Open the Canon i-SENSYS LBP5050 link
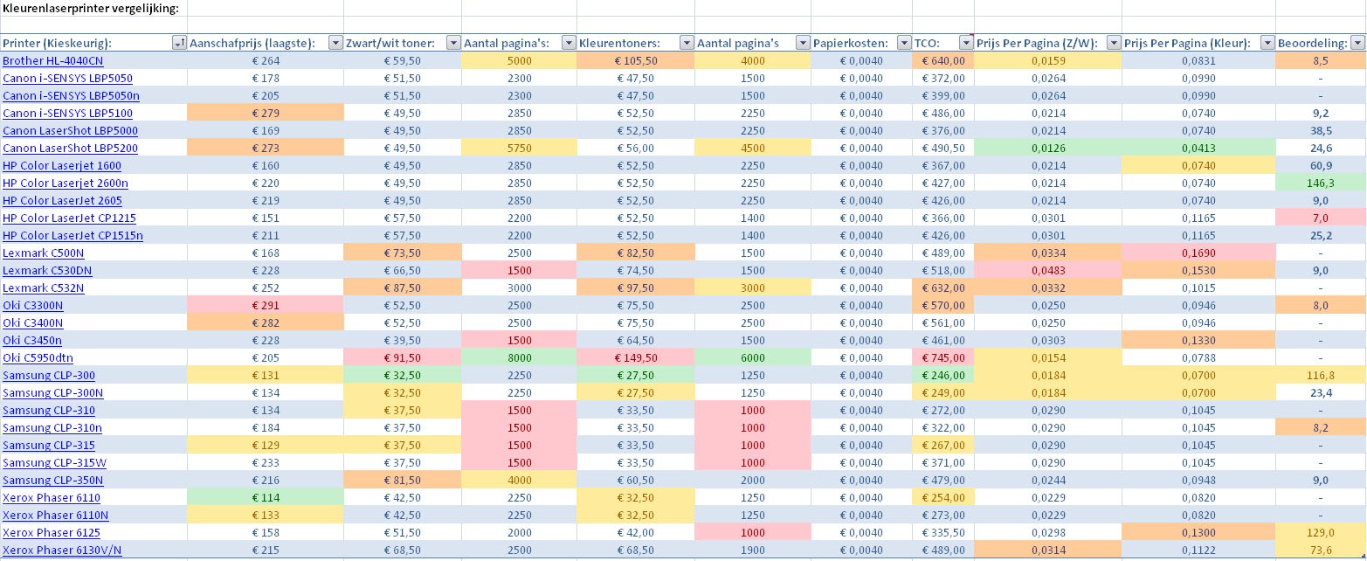Viewport: 1367px width, 561px height. 68,79
